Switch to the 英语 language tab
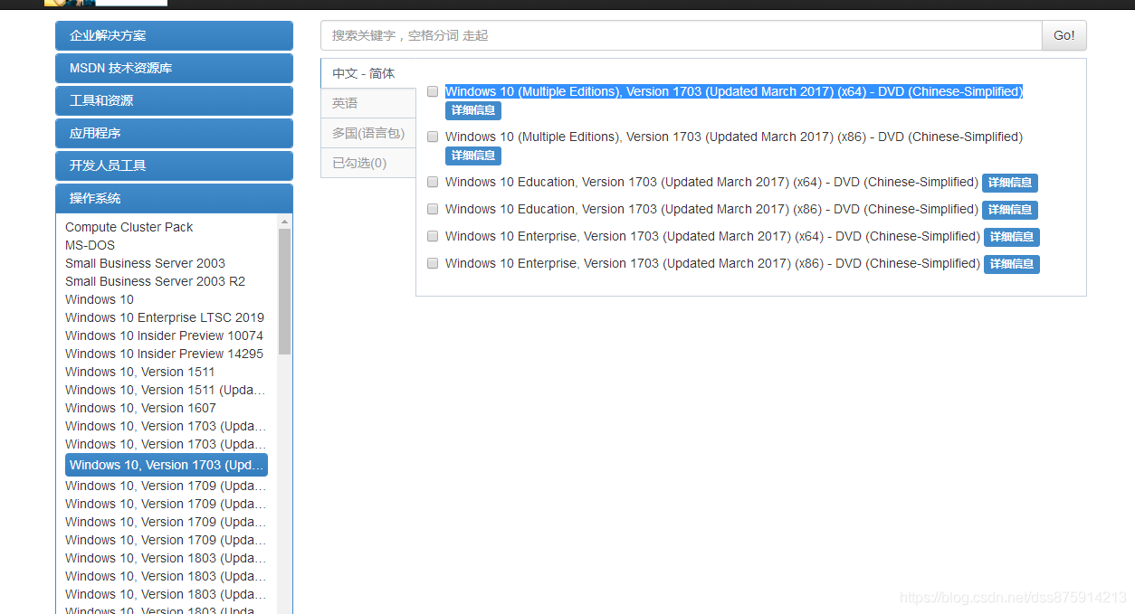This screenshot has width=1135, height=614. click(x=368, y=103)
